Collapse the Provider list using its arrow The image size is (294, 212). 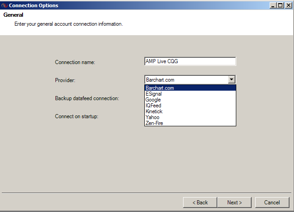pos(232,80)
